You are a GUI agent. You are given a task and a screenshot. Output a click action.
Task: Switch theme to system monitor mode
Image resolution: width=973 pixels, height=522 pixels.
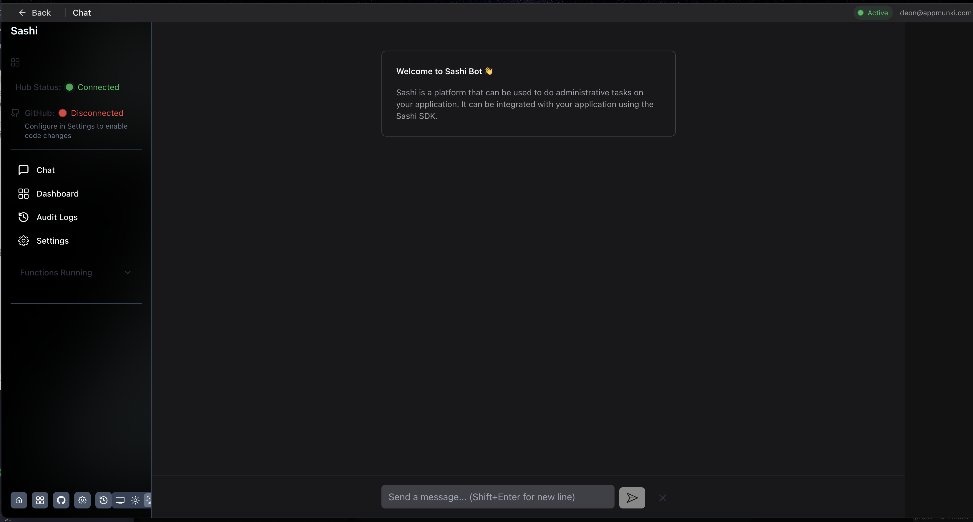point(120,501)
